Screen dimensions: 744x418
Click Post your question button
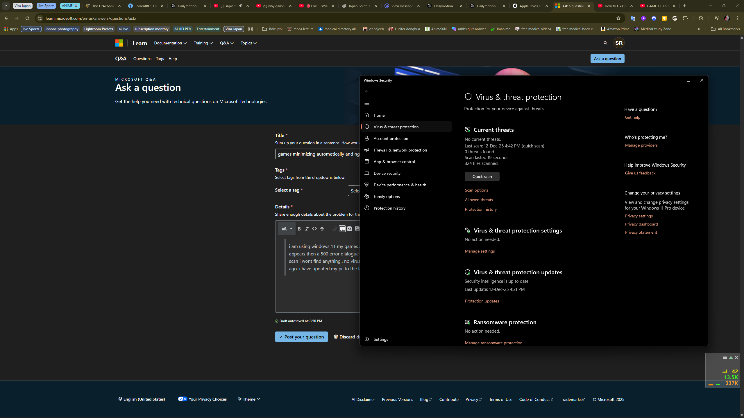301,337
